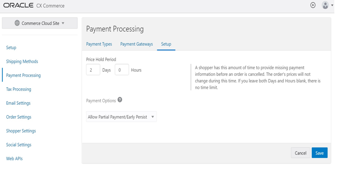The image size is (339, 175).
Task: Click the Days input field
Action: click(93, 70)
